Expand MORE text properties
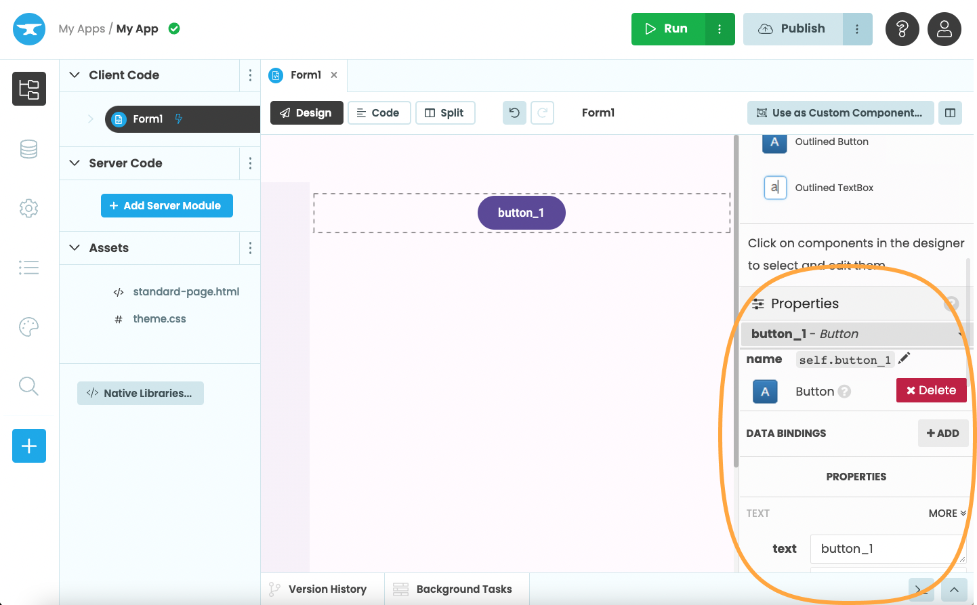Viewport: 977px width, 605px height. pyautogui.click(x=947, y=514)
